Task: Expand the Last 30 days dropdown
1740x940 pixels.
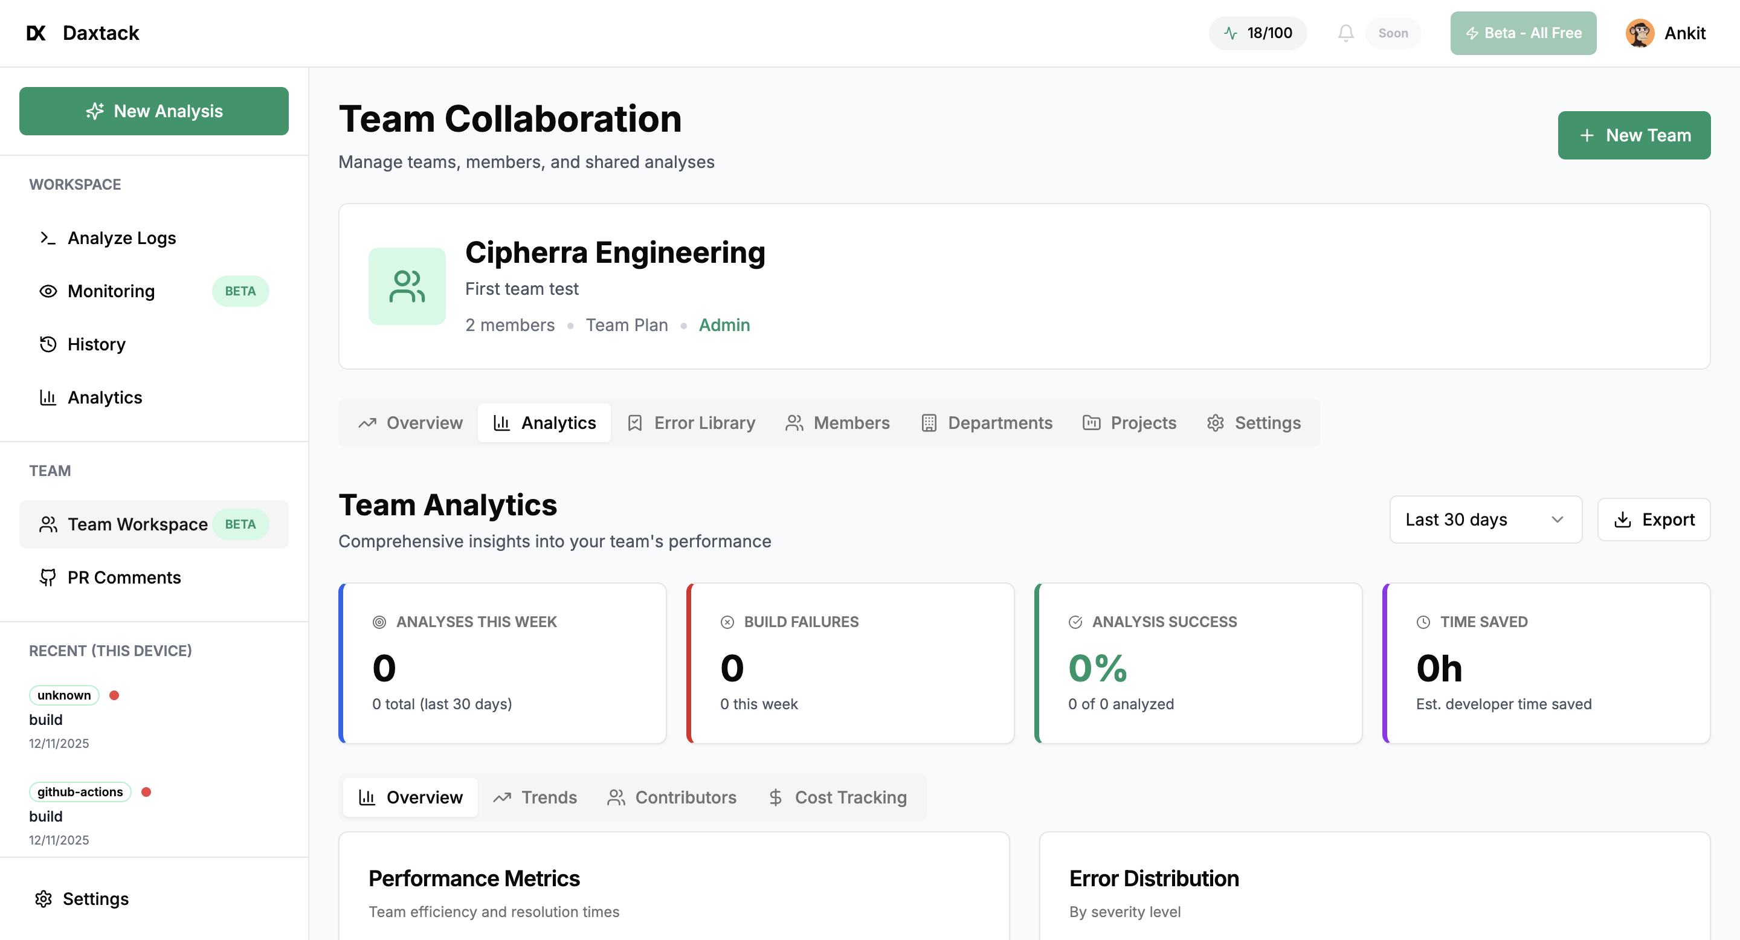Action: [1484, 520]
